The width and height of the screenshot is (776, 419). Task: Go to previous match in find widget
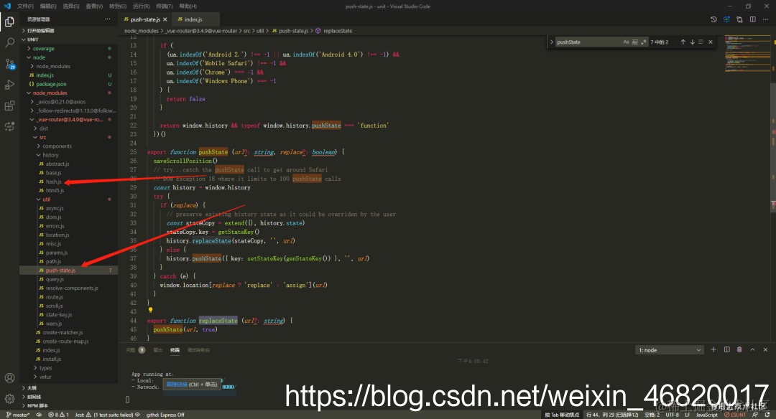click(683, 42)
